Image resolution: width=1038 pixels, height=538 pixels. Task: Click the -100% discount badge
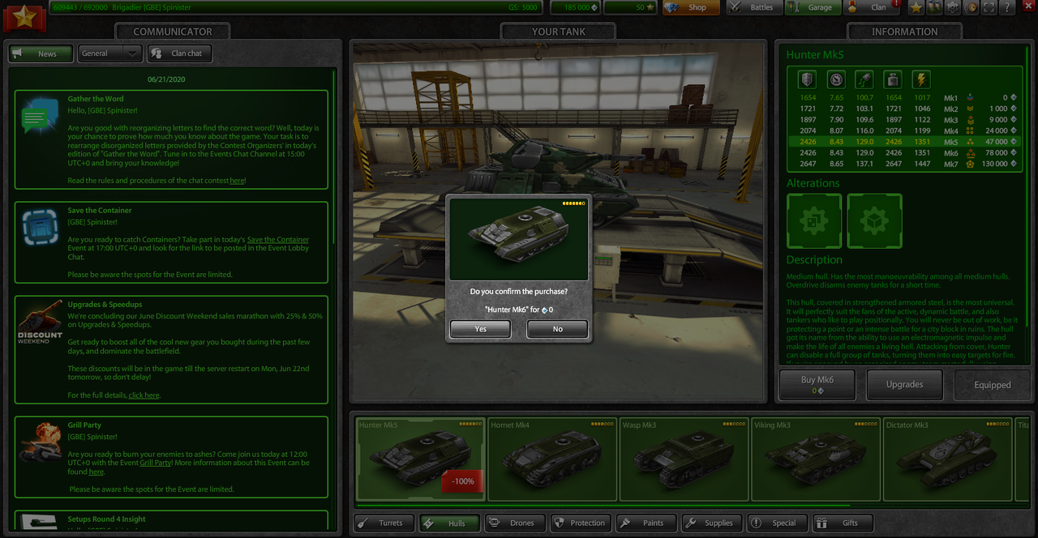(462, 481)
